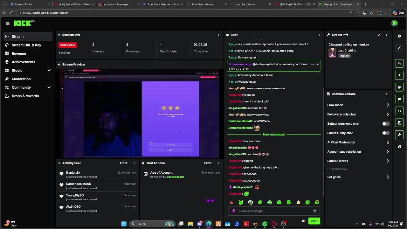Toggle Subscribers-only chat switch

385,124
